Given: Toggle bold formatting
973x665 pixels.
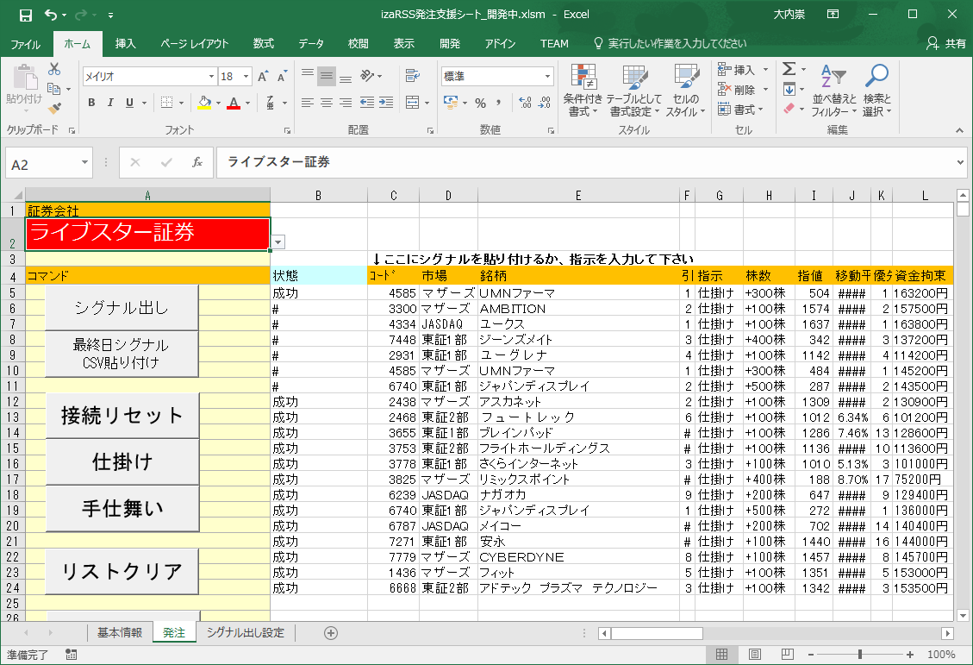Looking at the screenshot, I should point(92,104).
